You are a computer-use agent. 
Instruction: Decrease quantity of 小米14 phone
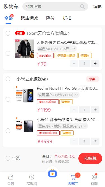74,141
